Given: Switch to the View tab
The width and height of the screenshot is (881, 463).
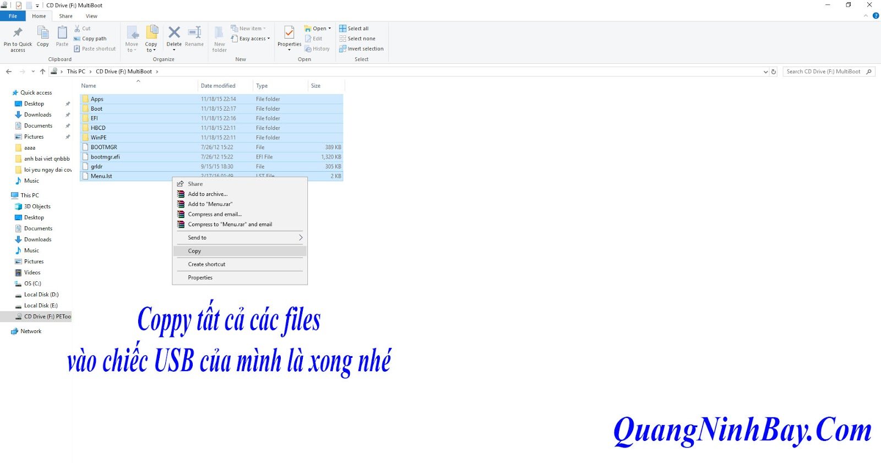Looking at the screenshot, I should pyautogui.click(x=91, y=16).
